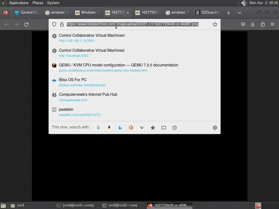Expand the list all tabs dropdown
This screenshot has width=279, height=209.
239,13
